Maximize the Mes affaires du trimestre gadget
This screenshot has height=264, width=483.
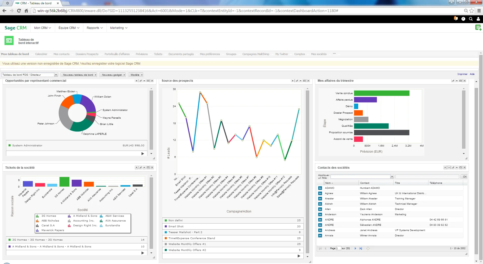(461, 81)
